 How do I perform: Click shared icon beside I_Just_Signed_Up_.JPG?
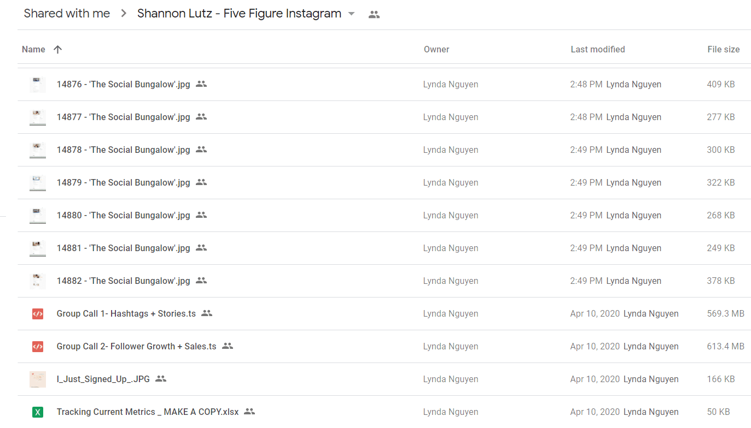point(161,378)
